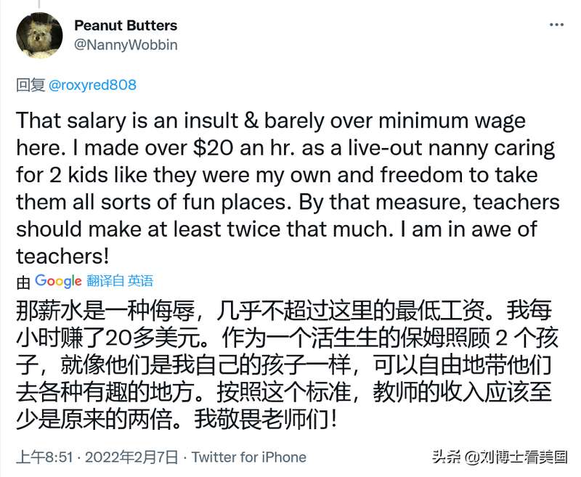Select the 英语 source language link

point(141,281)
